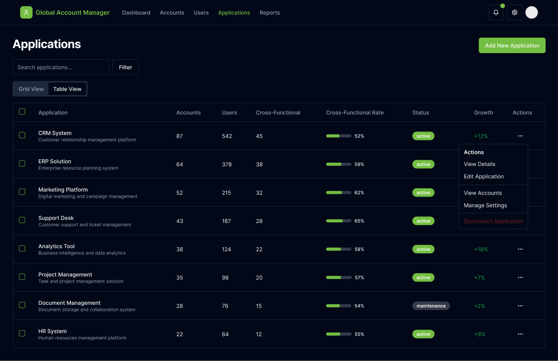Click the Project Management 57% progress bar

point(339,278)
